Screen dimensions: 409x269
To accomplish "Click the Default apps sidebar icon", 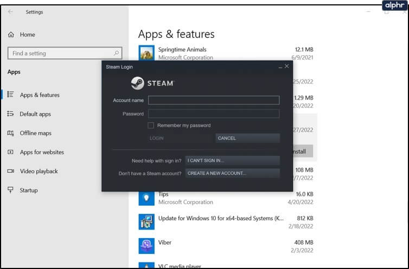I will click(x=10, y=114).
